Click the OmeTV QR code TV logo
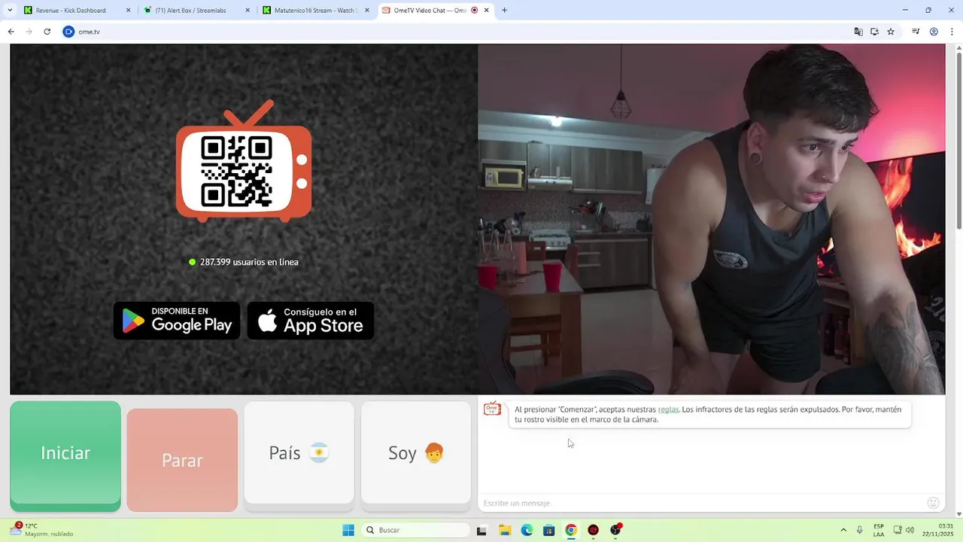The height and width of the screenshot is (542, 963). point(244,161)
